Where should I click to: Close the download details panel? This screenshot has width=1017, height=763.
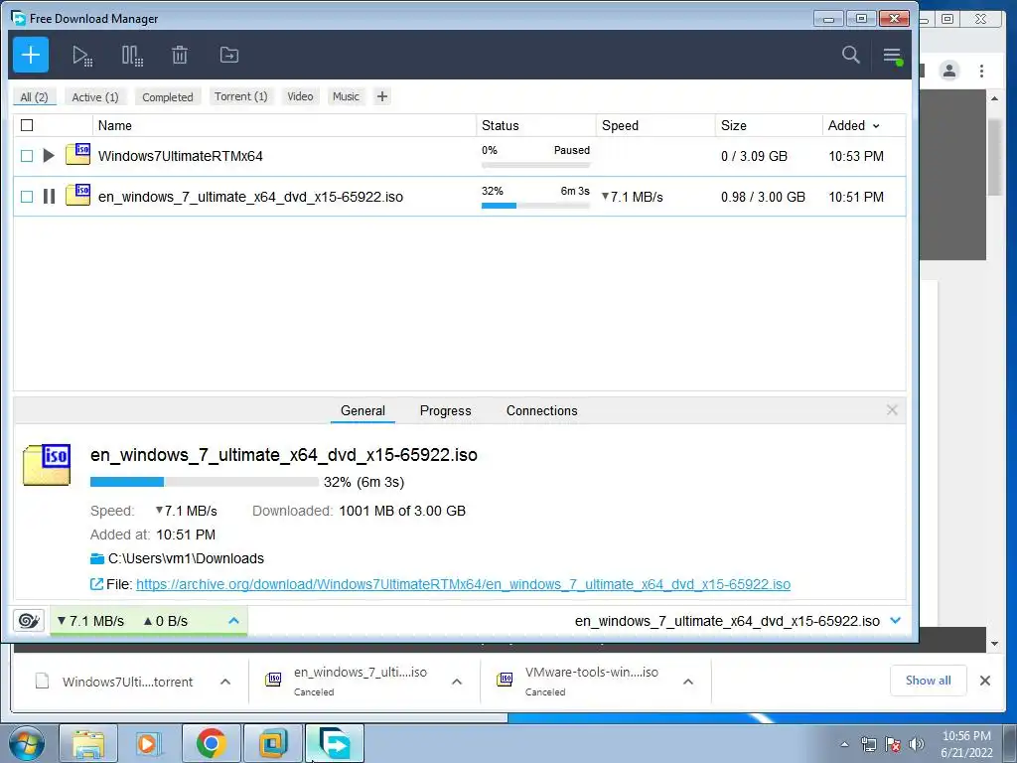(x=892, y=410)
